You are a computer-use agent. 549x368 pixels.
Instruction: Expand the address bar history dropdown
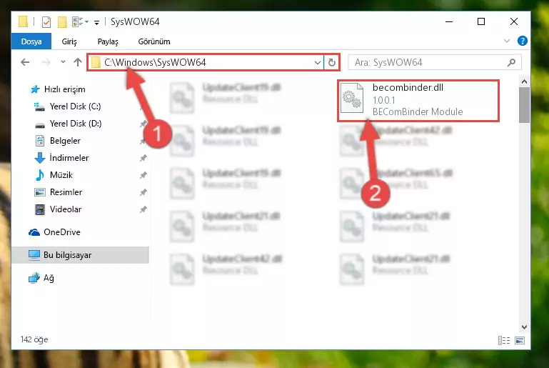pos(318,63)
